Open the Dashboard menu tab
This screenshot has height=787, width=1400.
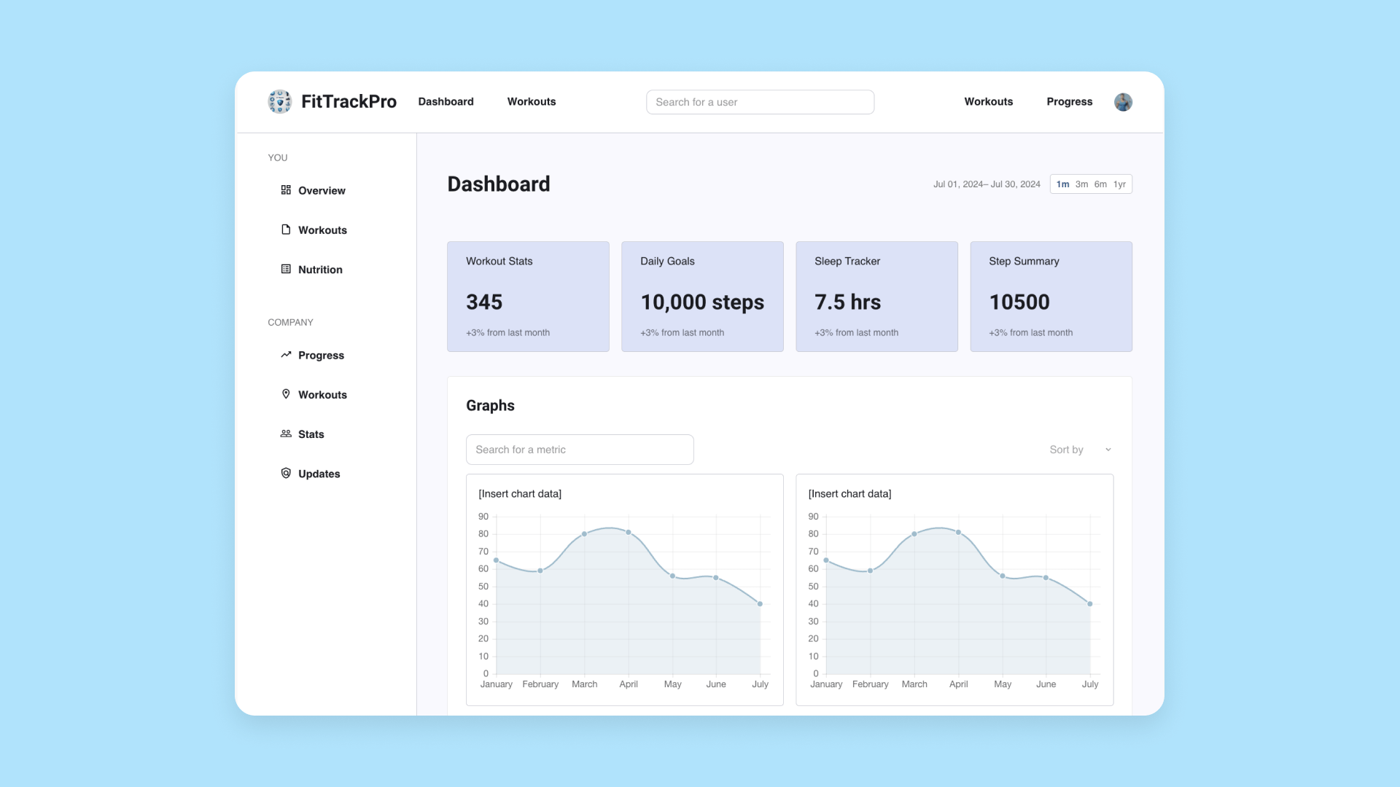click(x=446, y=101)
